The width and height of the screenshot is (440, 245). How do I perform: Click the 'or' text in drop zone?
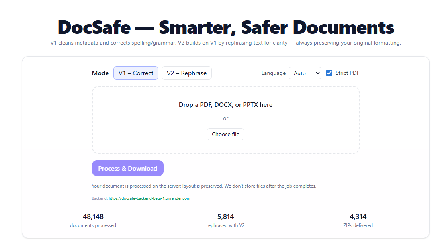[x=225, y=118]
